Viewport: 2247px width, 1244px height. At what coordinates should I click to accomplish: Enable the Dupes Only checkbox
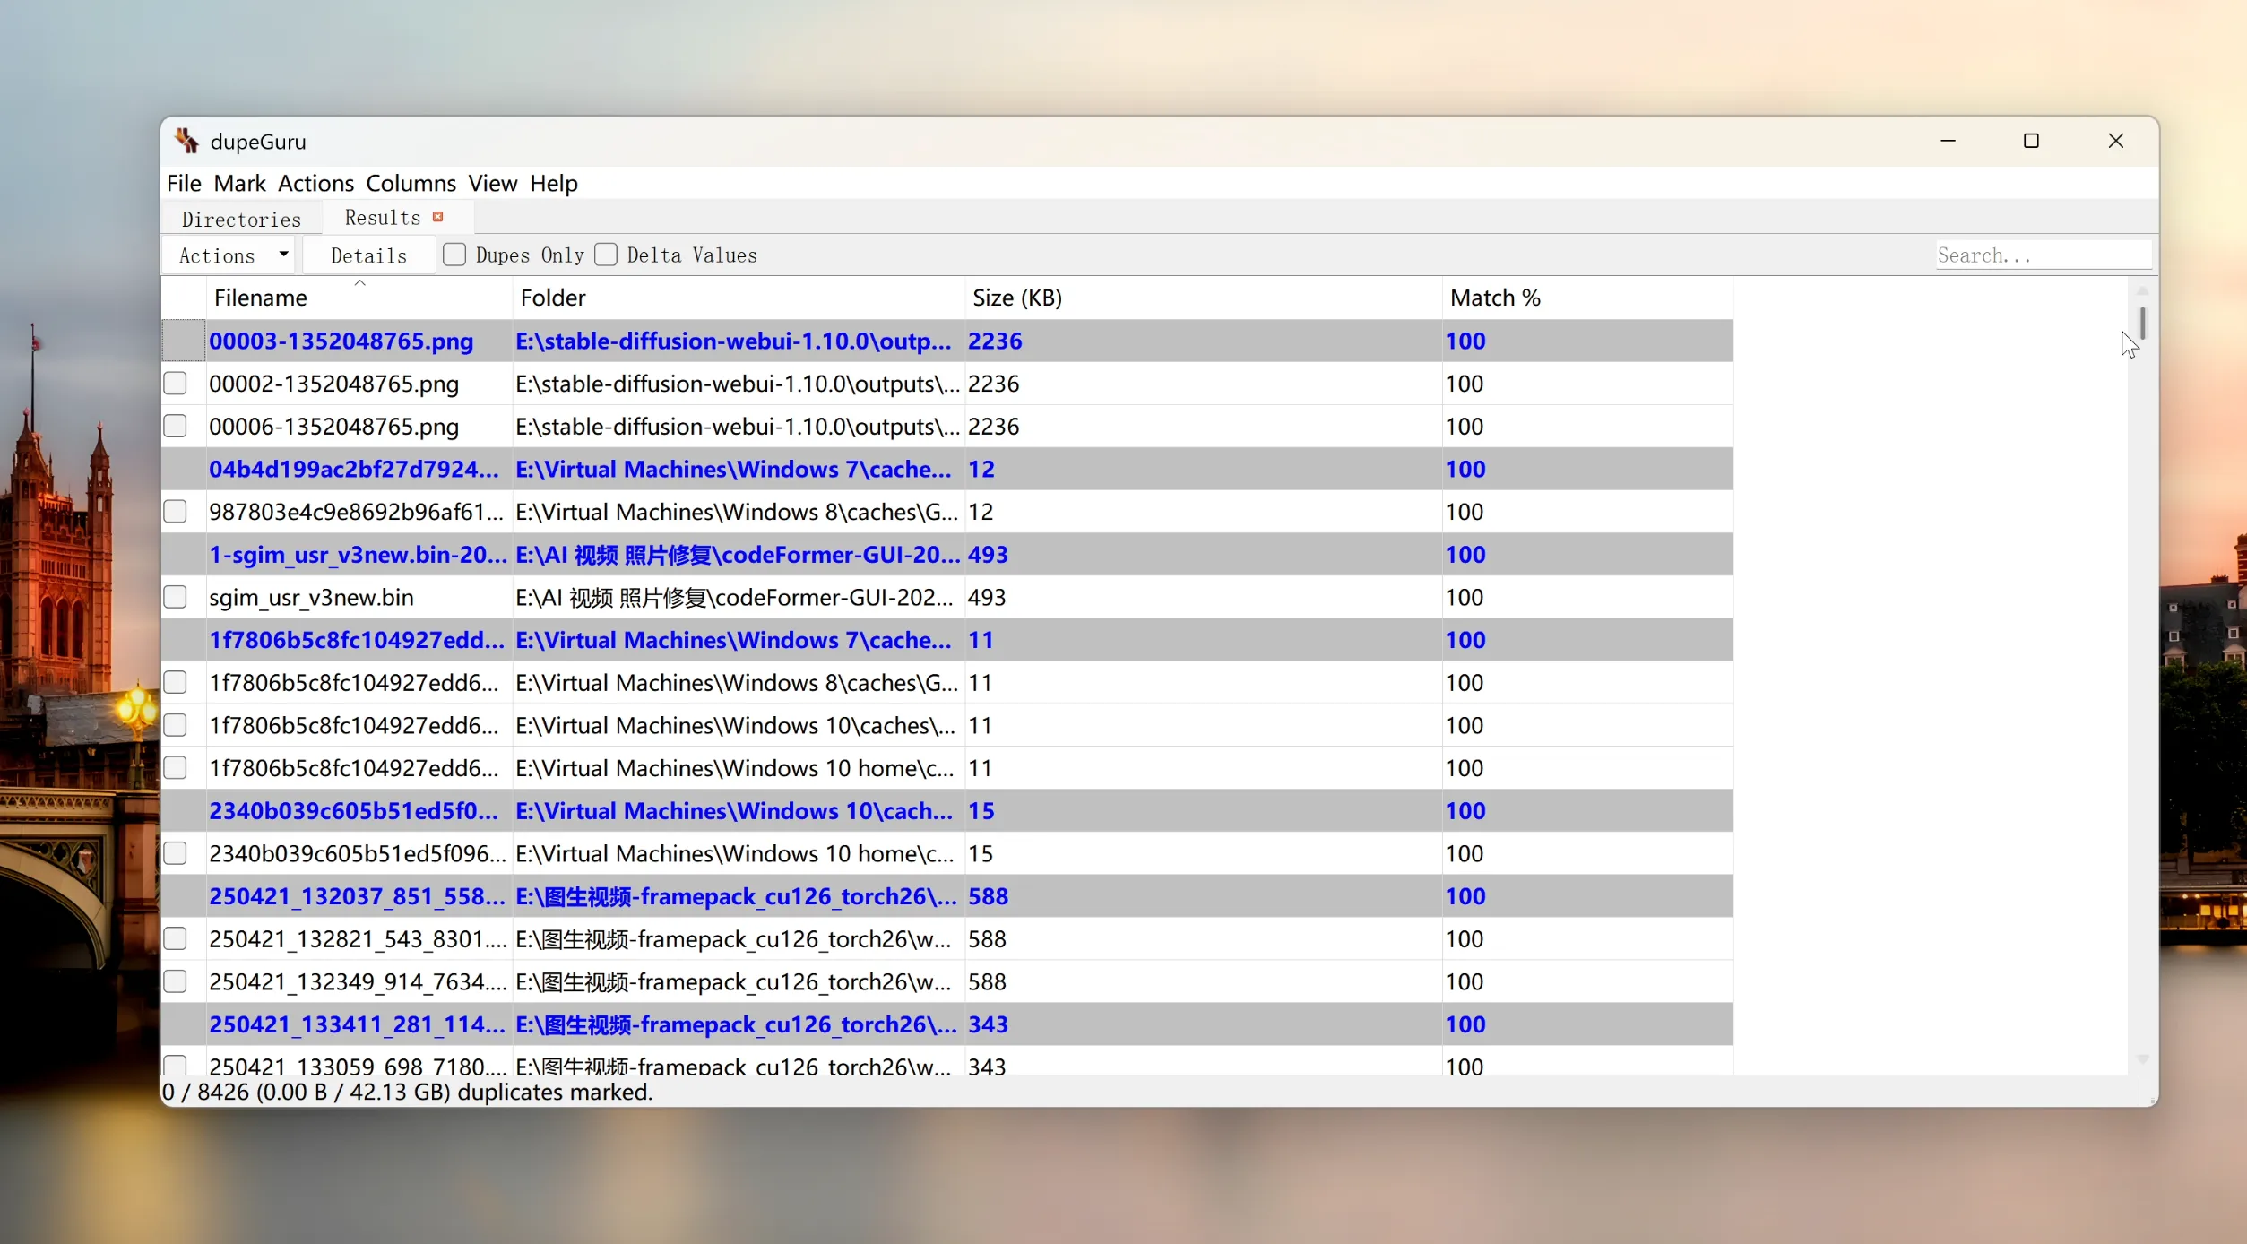tap(454, 255)
